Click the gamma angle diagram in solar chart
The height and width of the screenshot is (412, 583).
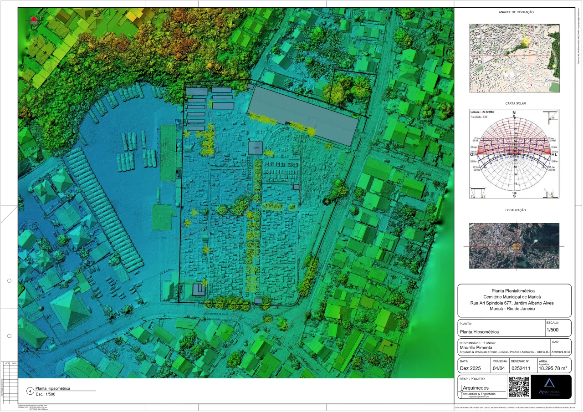478,193
